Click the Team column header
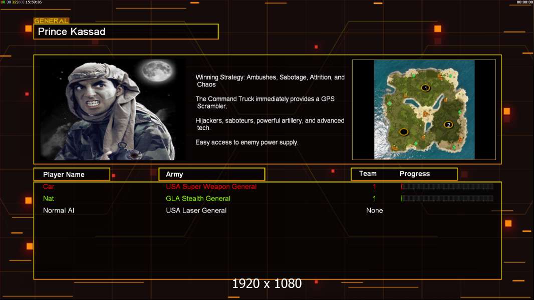Screen dimensions: 534x300 point(368,173)
